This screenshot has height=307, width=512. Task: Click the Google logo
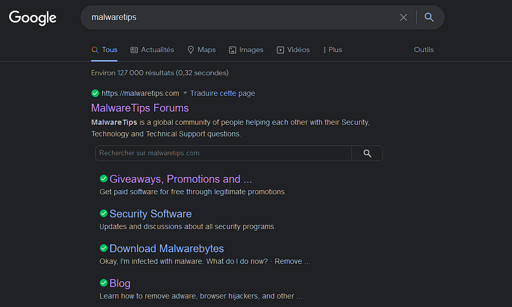pos(33,17)
